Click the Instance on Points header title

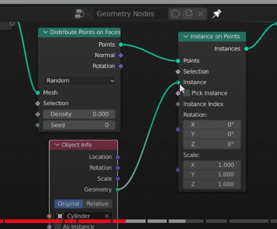tap(215, 37)
